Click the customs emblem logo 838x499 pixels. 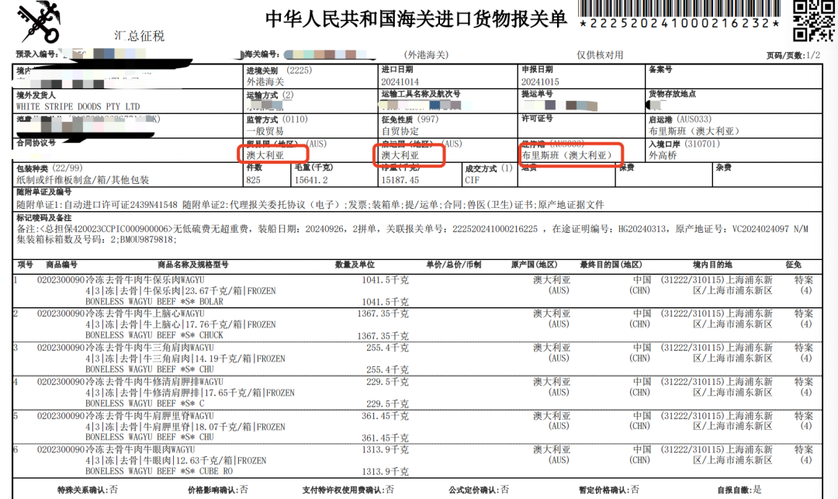(40, 22)
